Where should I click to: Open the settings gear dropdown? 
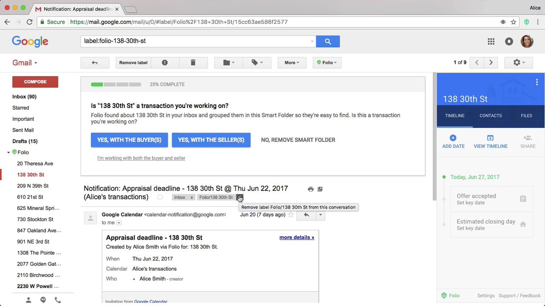[x=519, y=62]
